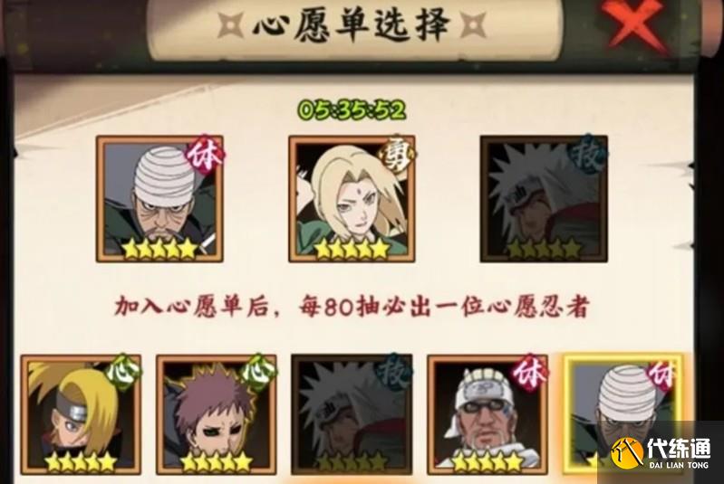The height and width of the screenshot is (484, 724).
Task: Pick the blonde Deidara portrait in the bottom row
Action: pyautogui.click(x=81, y=415)
